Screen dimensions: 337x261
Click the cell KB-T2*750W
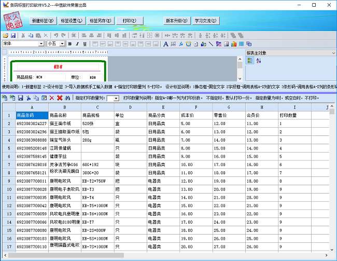coord(97,181)
